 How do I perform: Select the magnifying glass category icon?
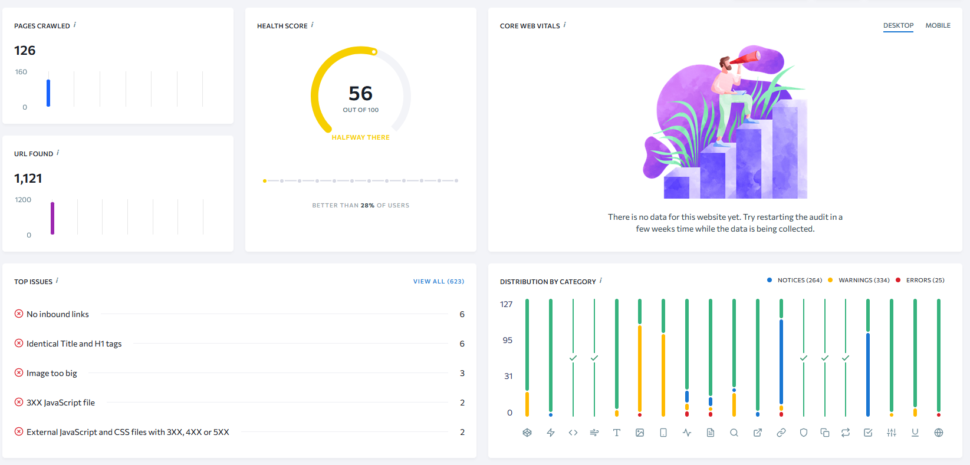(x=734, y=433)
